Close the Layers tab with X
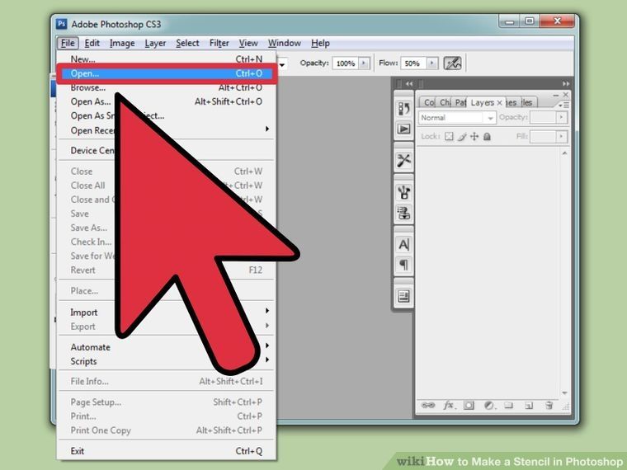 click(x=499, y=103)
